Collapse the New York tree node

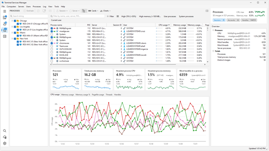pyautogui.click(x=12, y=39)
